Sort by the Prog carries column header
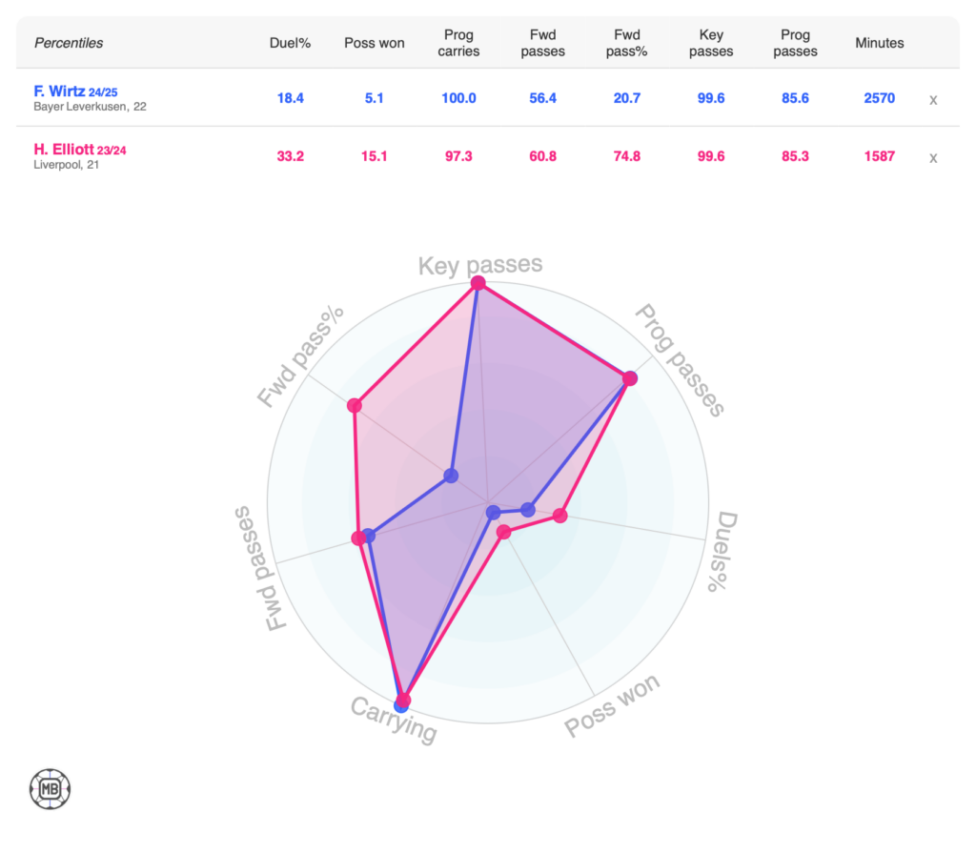Screen dimensions: 976x853 (458, 43)
